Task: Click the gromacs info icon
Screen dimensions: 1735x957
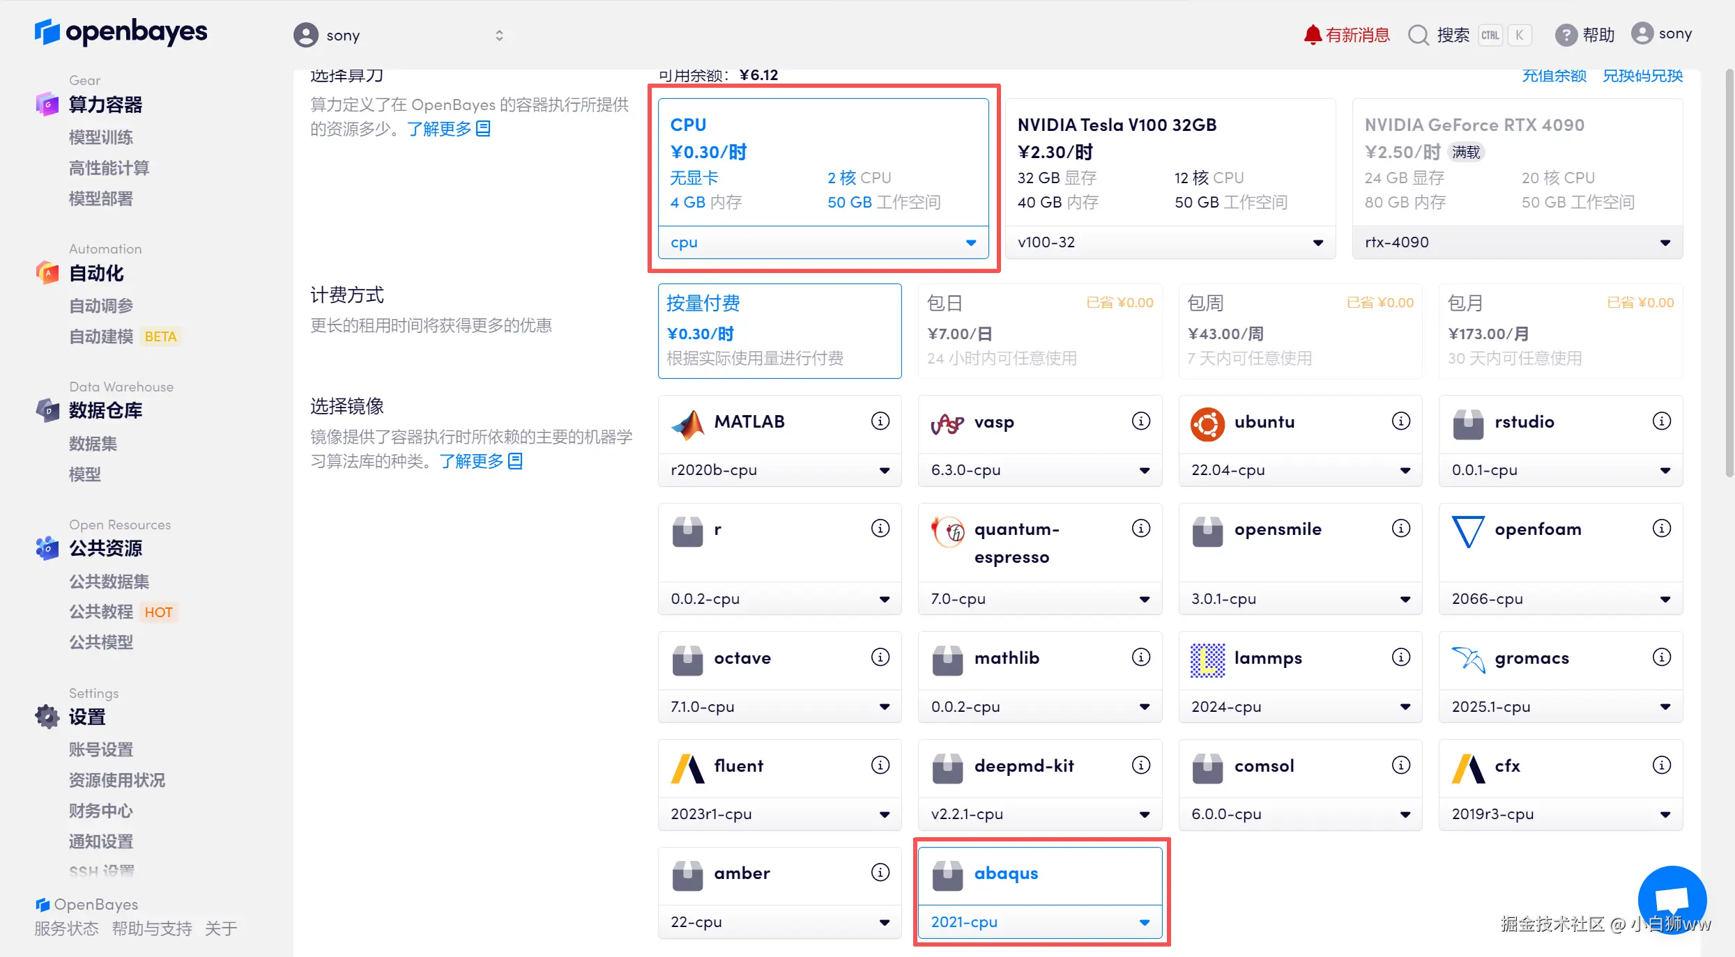Action: [1662, 657]
